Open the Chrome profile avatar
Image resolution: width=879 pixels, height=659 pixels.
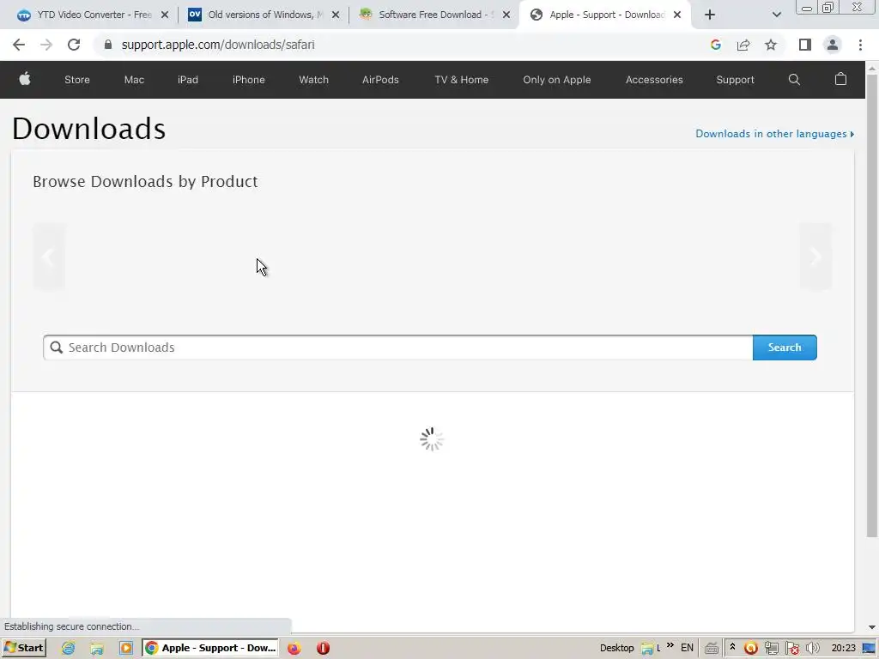pos(833,45)
